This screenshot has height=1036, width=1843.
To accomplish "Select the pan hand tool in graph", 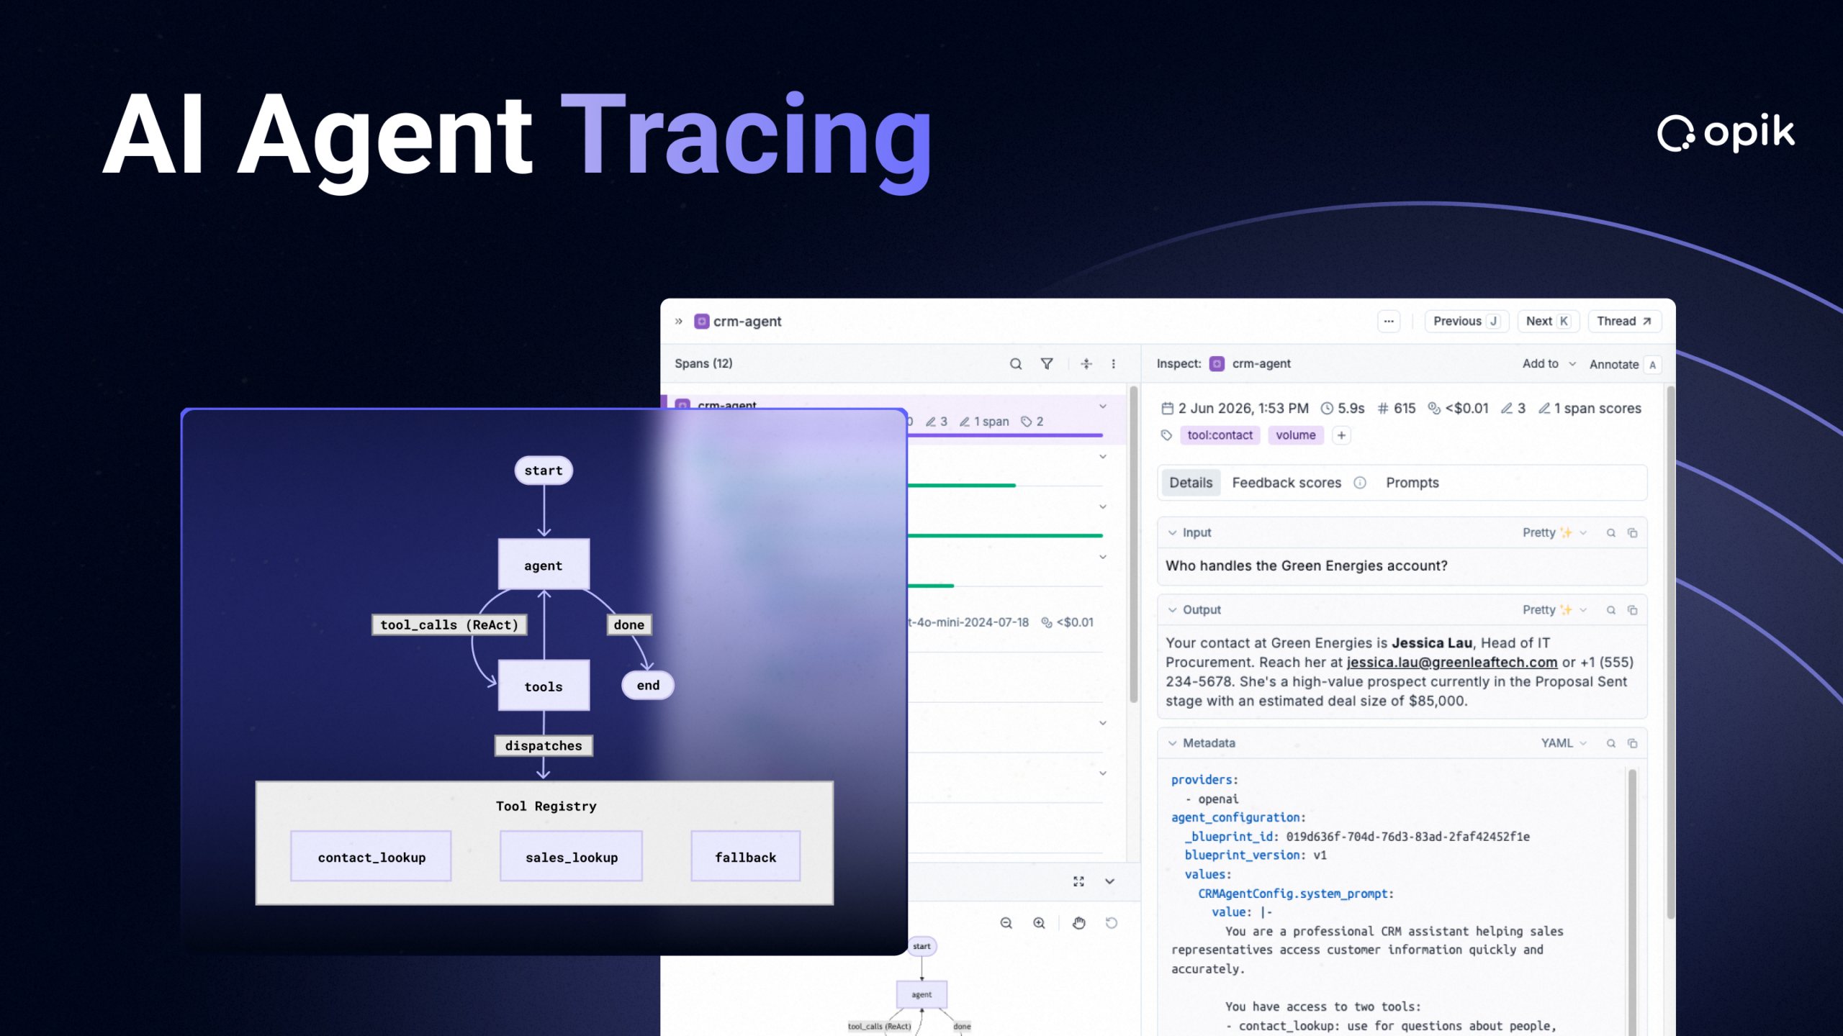I will [1078, 923].
